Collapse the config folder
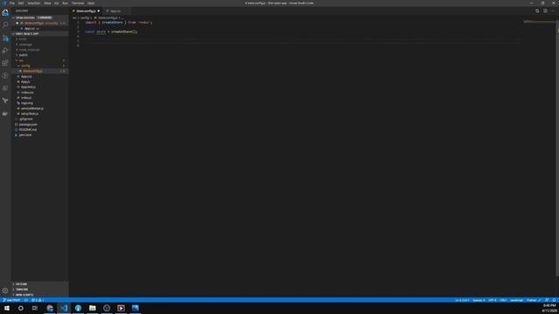Screen dimensions: 559x314 click(25, 66)
